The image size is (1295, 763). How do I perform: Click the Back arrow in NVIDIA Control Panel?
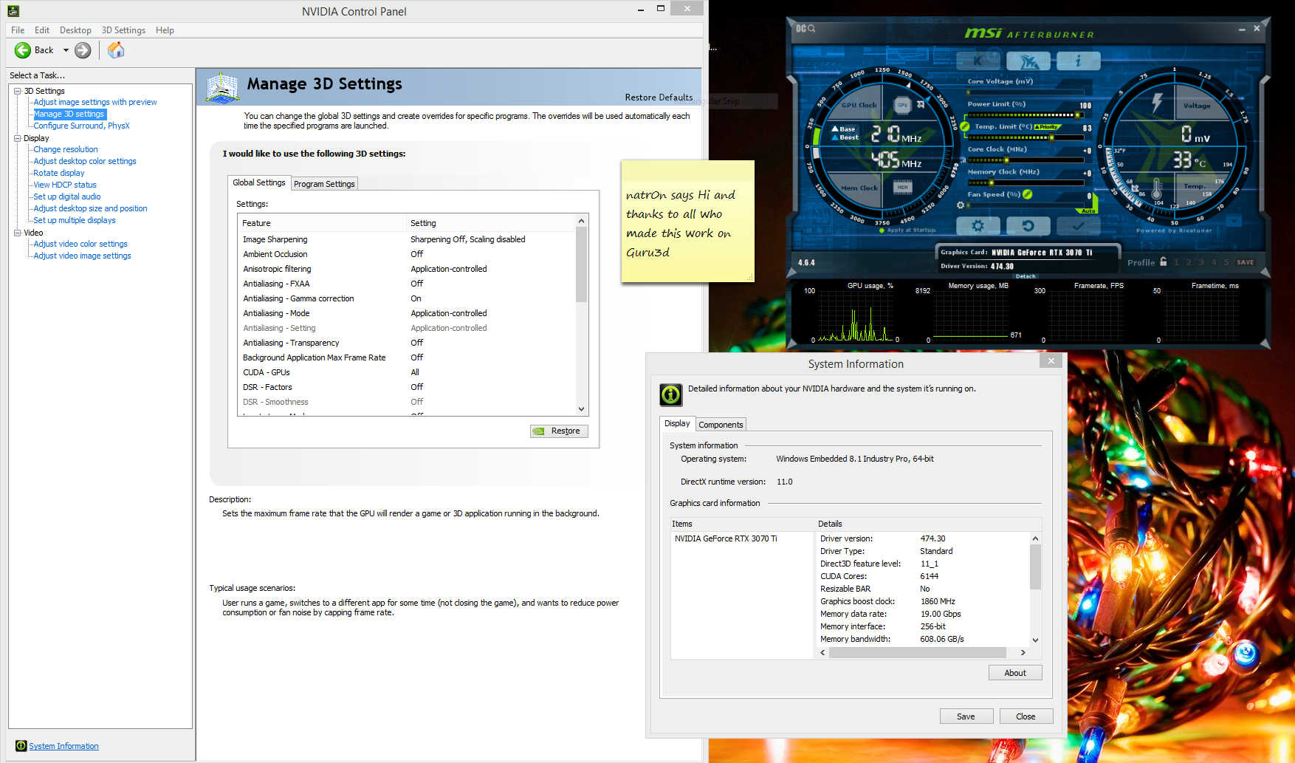point(23,50)
